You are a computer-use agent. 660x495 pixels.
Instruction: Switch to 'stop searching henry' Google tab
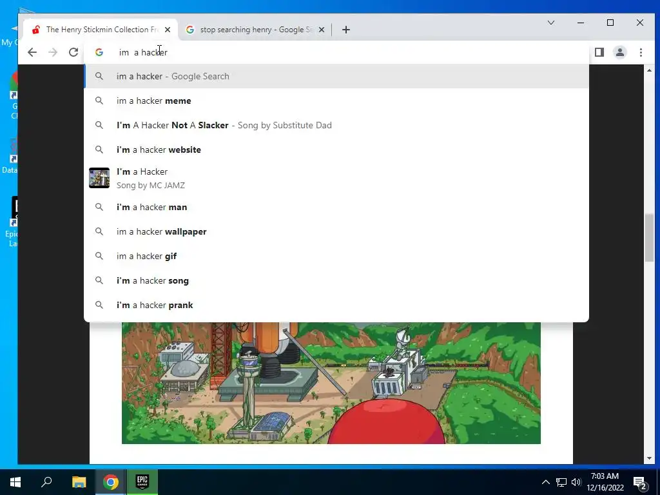(255, 30)
